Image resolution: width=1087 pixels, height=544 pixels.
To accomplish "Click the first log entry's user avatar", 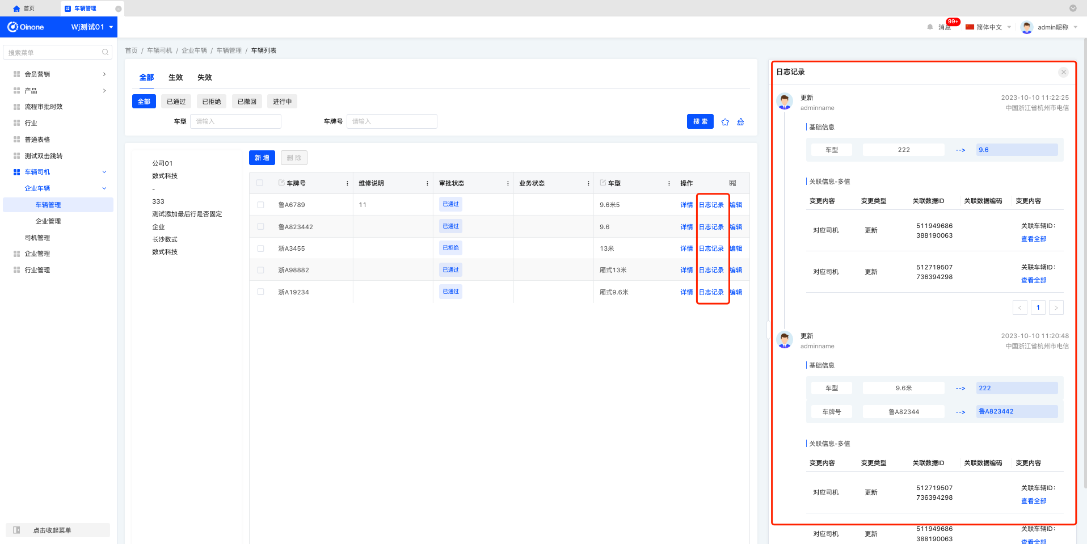I will point(785,102).
